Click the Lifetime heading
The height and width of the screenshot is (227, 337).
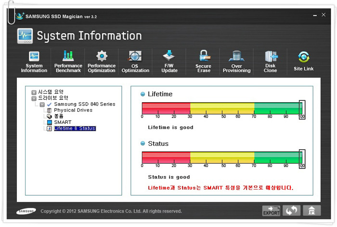pos(160,94)
